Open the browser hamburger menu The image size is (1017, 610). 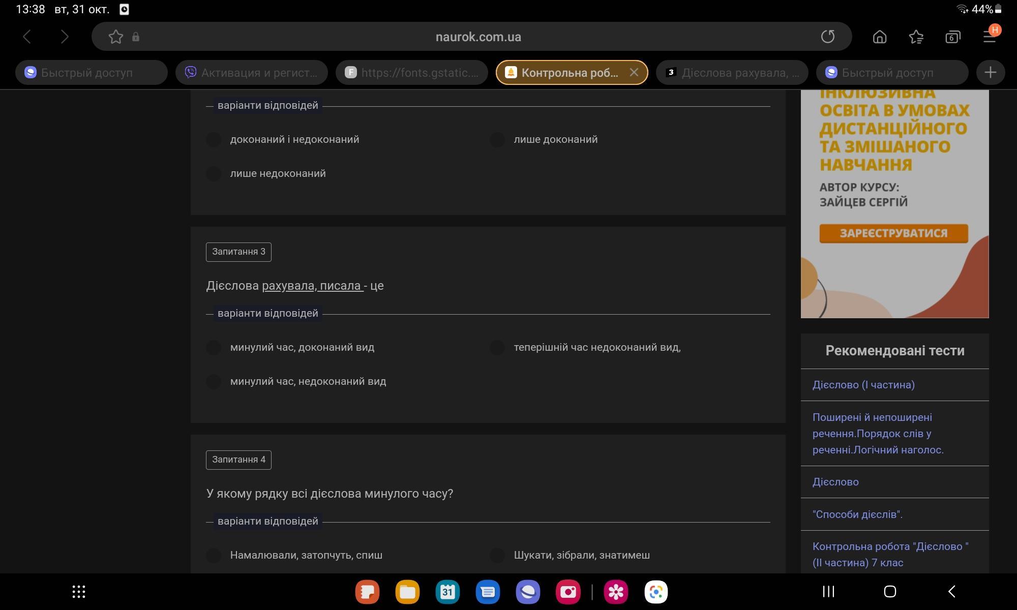point(989,37)
